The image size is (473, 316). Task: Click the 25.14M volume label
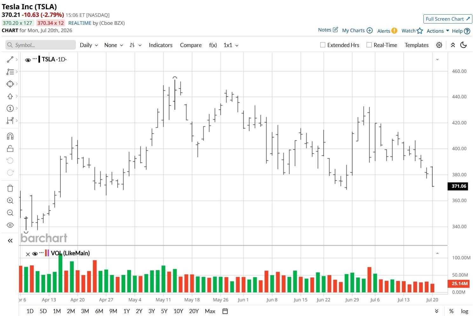coord(458,283)
